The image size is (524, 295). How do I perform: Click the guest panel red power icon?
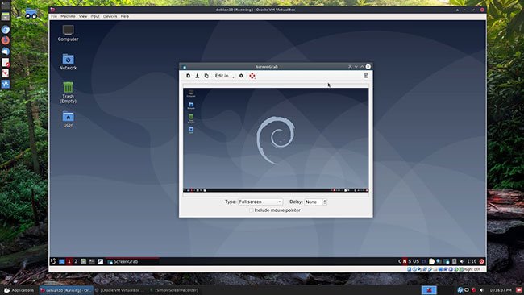click(x=481, y=261)
